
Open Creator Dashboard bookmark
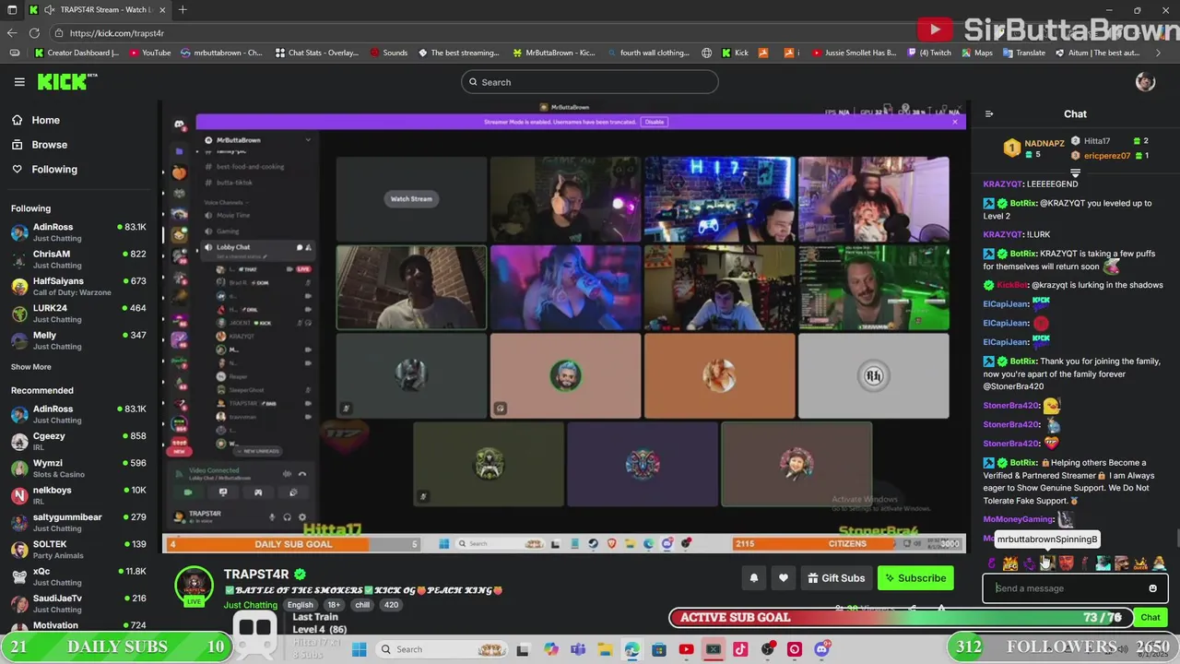(77, 53)
